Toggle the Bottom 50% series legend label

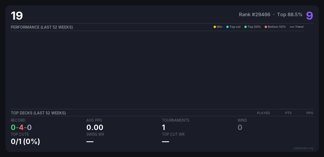point(277,27)
